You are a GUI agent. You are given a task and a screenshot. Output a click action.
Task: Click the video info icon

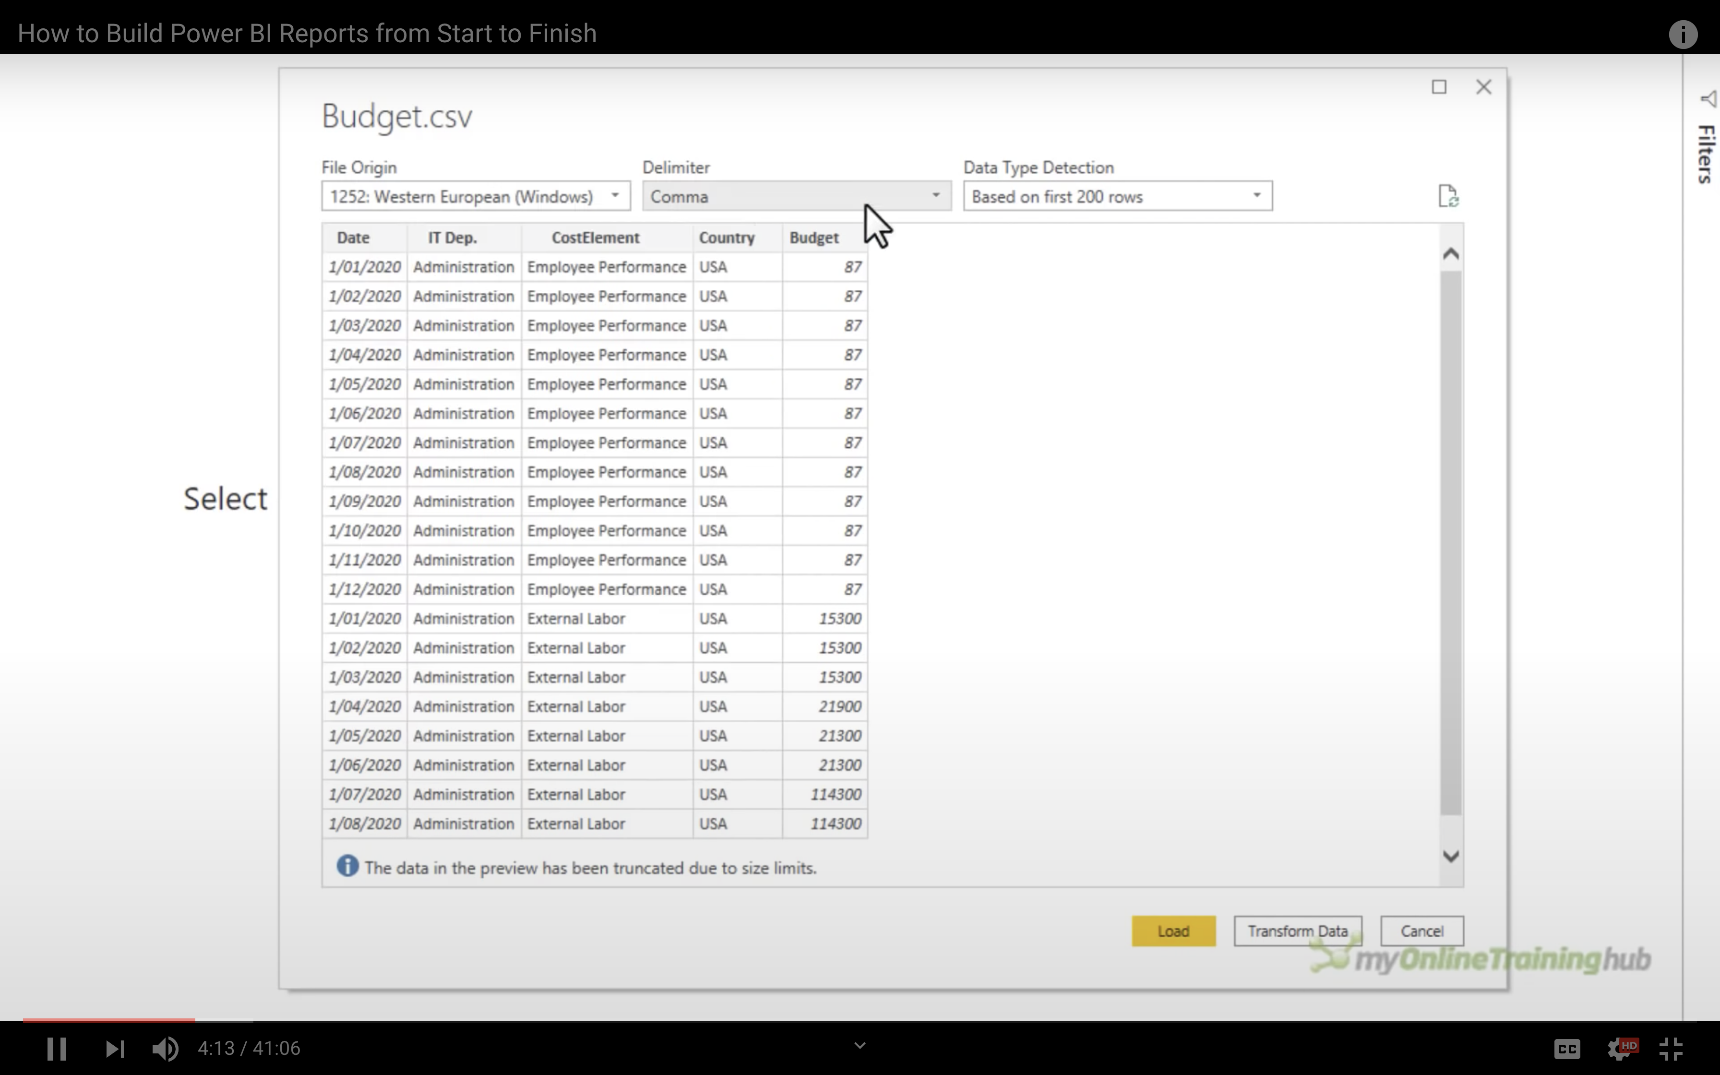click(x=1683, y=34)
